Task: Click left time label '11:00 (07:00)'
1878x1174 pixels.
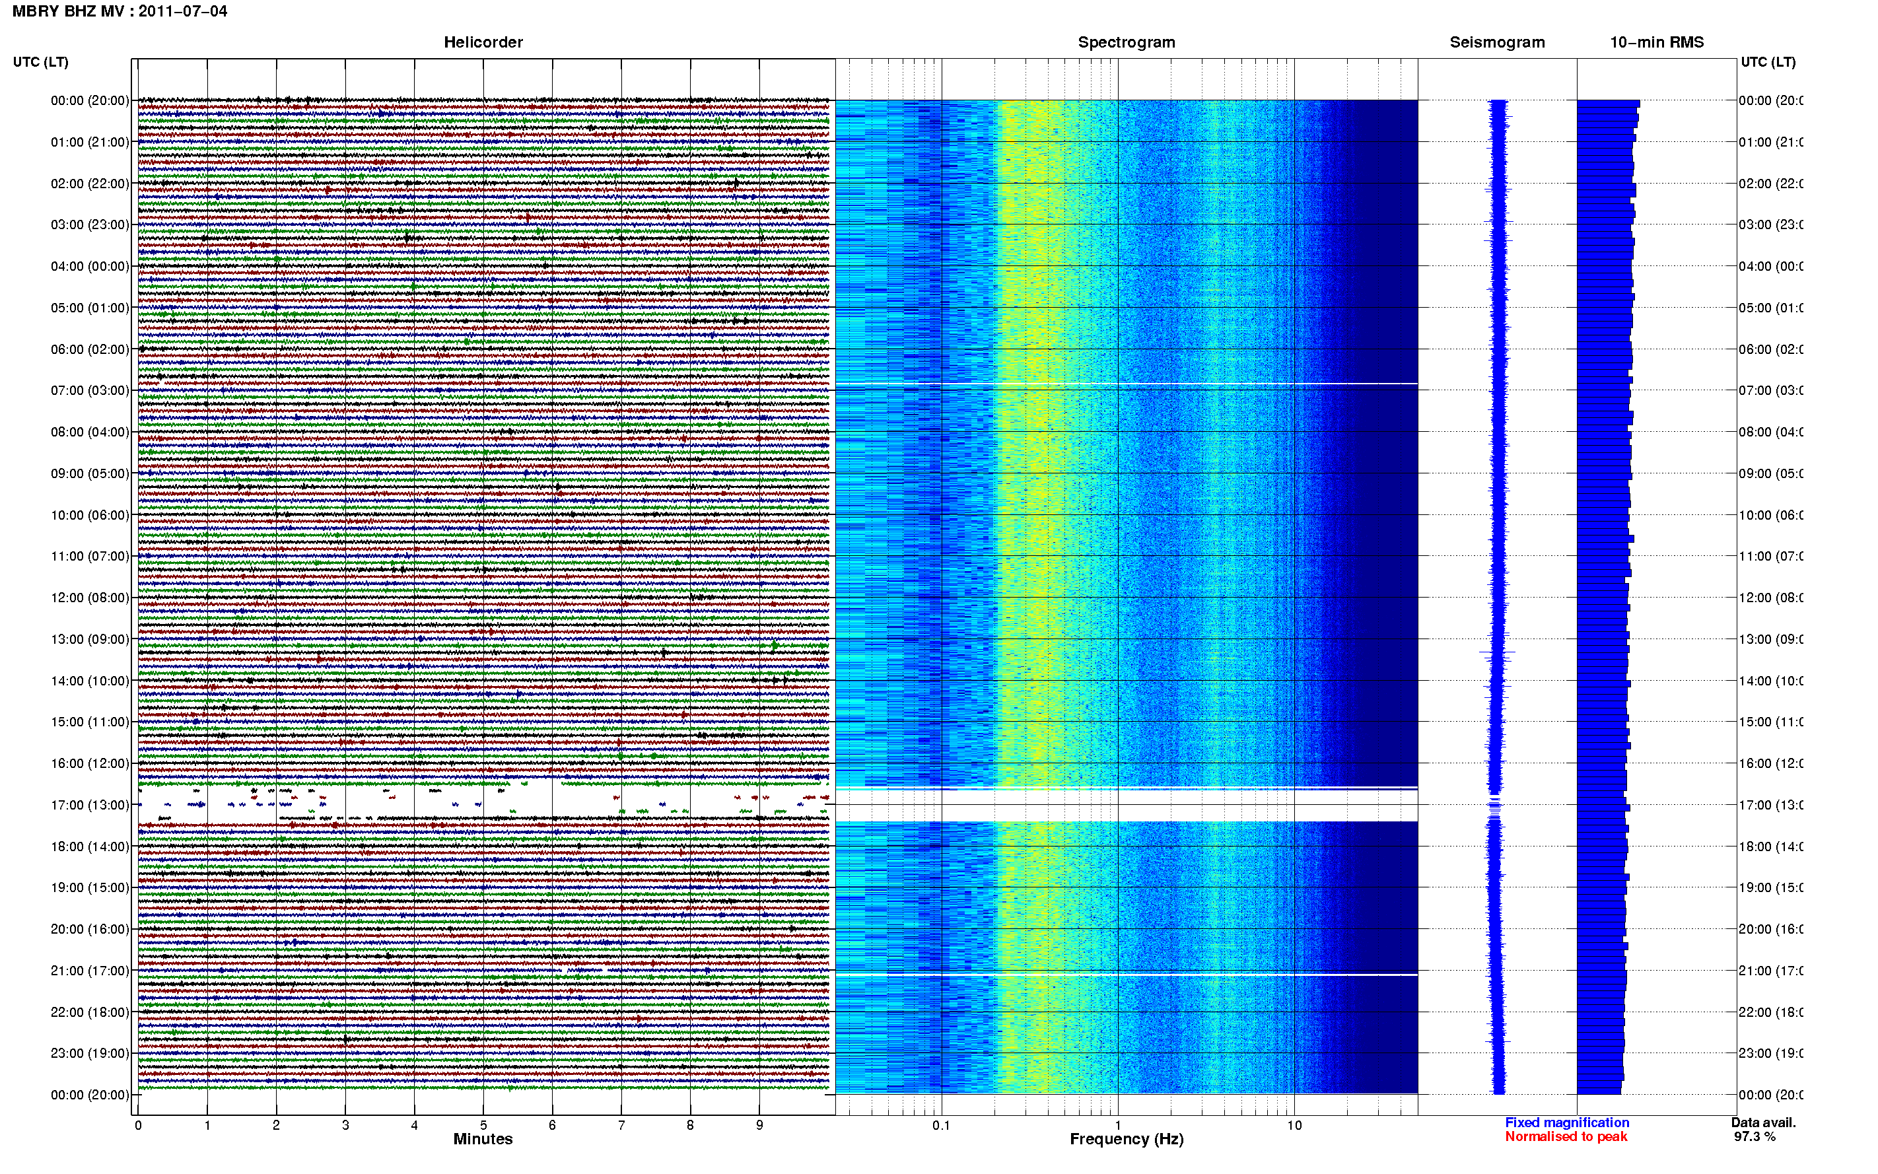Action: [90, 556]
